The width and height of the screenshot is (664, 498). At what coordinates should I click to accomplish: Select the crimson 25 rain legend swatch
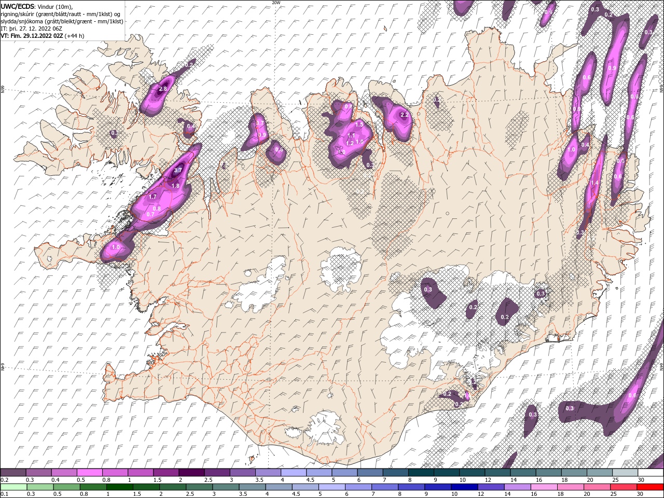[x=624, y=487]
